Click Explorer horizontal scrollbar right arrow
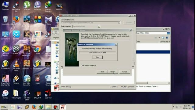 point(169,83)
